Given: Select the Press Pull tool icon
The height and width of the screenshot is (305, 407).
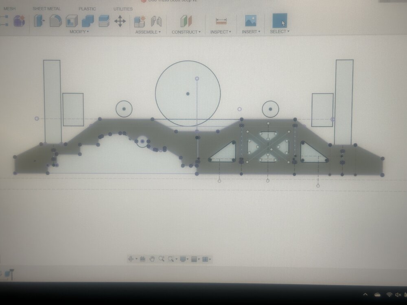Looking at the screenshot, I should (39, 21).
